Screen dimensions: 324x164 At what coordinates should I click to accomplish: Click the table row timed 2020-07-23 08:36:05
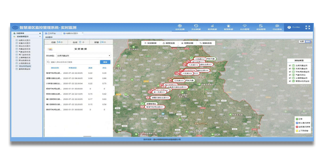(79, 78)
